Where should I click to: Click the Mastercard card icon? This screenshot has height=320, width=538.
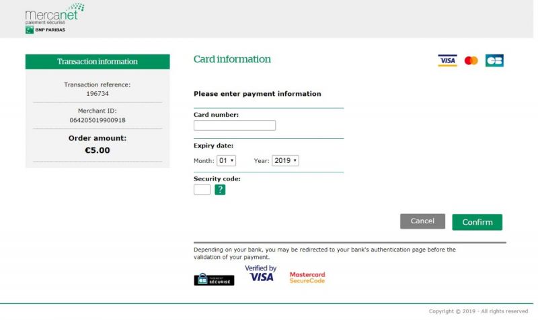(471, 60)
